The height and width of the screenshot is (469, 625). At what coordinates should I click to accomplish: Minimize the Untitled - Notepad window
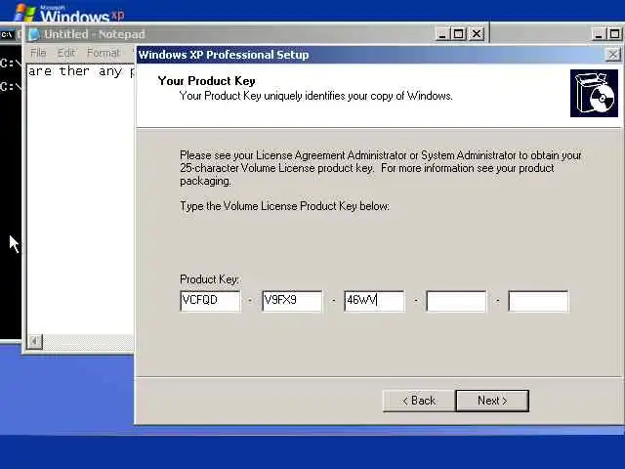click(441, 34)
